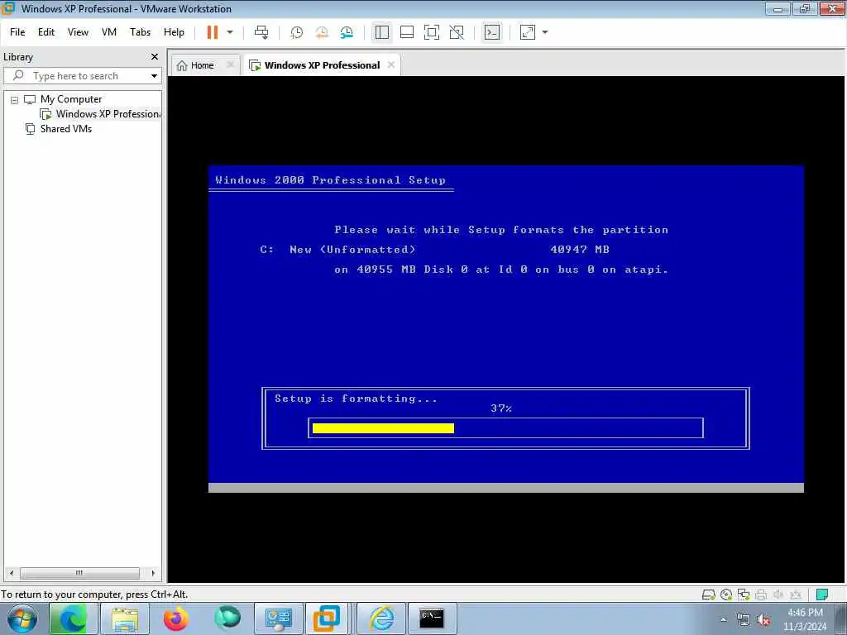Screen dimensions: 847x635
Task: Open the power options dropdown arrow
Action: coord(230,32)
